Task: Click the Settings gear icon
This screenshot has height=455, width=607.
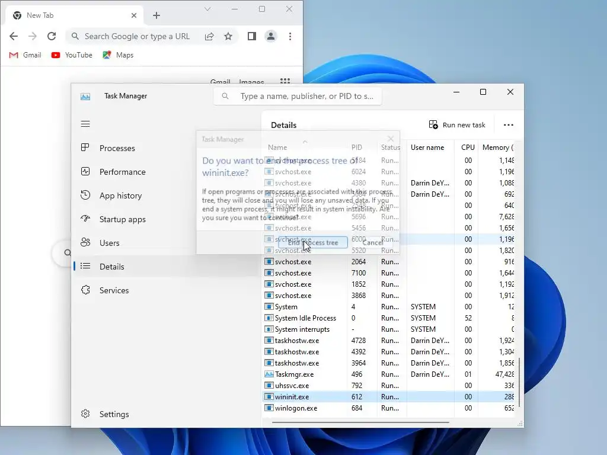Action: pyautogui.click(x=85, y=414)
